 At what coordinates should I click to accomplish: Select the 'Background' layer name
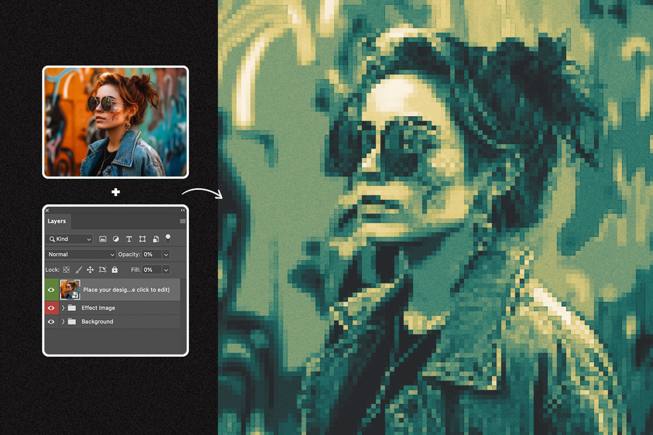point(97,322)
